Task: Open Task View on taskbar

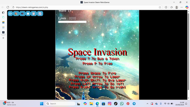Action: (x=79, y=104)
